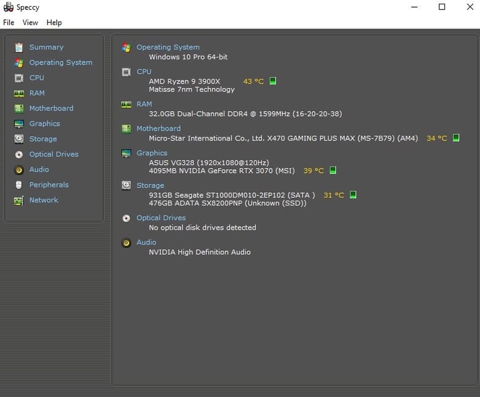Select Motherboard in the sidebar
The image size is (480, 397).
pos(51,108)
